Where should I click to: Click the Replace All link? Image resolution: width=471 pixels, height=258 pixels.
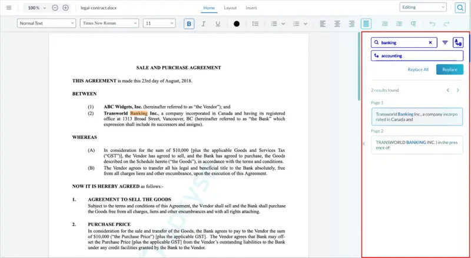(x=418, y=70)
